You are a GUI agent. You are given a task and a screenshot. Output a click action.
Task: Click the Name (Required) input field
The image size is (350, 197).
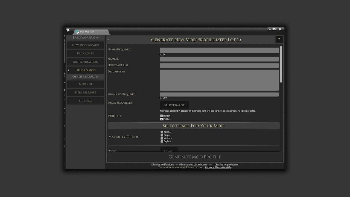coord(219,50)
